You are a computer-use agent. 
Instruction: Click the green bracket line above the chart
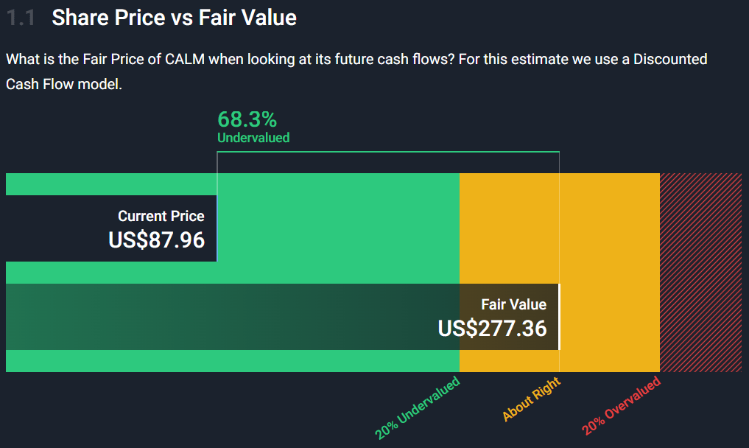388,152
